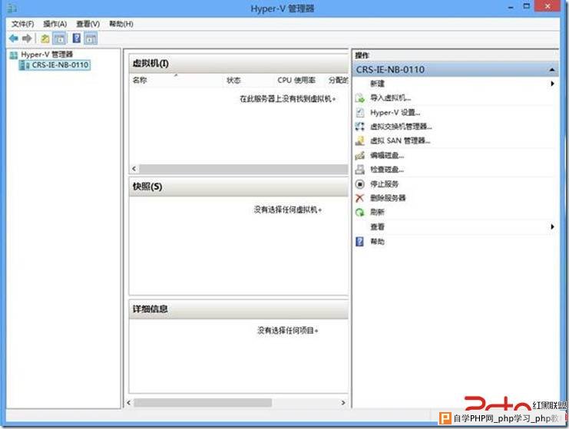Image resolution: width=569 pixels, height=429 pixels.
Task: Click the 编辑磁盘 icon
Action: (359, 155)
